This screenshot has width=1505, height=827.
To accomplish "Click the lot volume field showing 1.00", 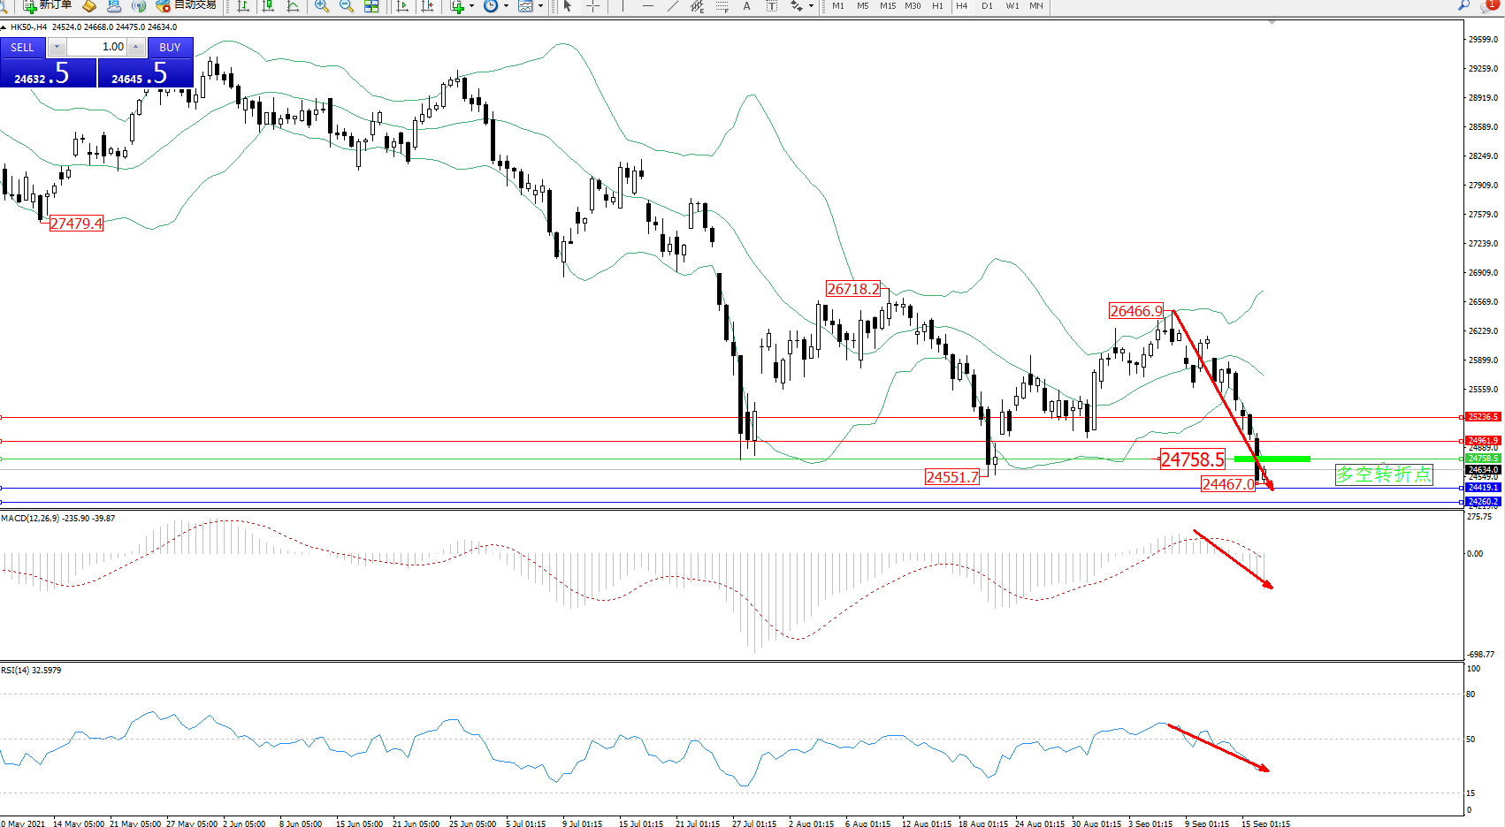I will (x=97, y=47).
